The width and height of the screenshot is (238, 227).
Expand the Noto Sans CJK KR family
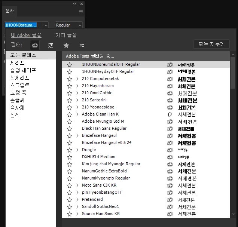(77, 185)
